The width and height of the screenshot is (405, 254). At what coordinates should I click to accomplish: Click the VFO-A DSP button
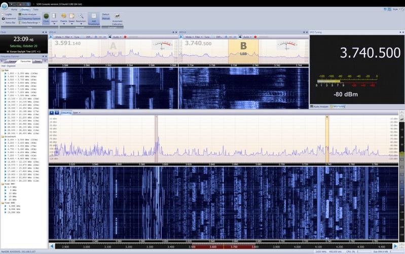[x=89, y=37]
